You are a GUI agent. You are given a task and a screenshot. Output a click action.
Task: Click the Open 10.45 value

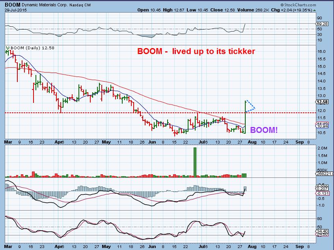149,10
